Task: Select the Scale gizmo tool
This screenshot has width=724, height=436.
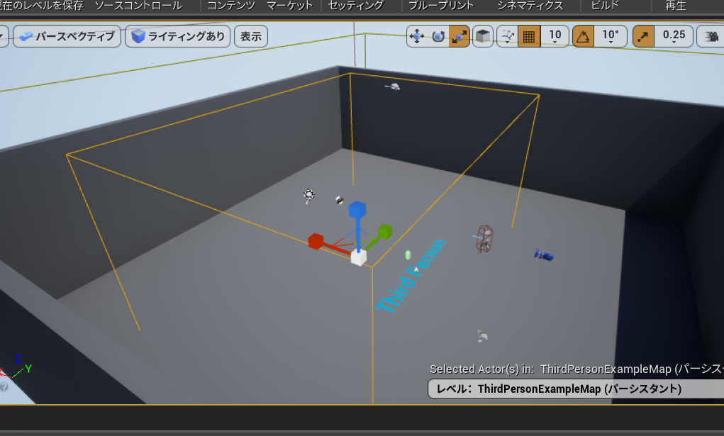Action: [x=460, y=36]
